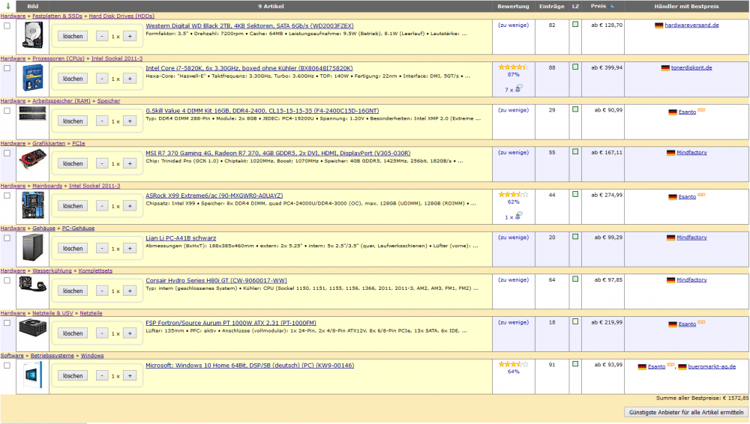Click the user reviews icon beside 7 x
This screenshot has height=424, width=750.
click(517, 89)
